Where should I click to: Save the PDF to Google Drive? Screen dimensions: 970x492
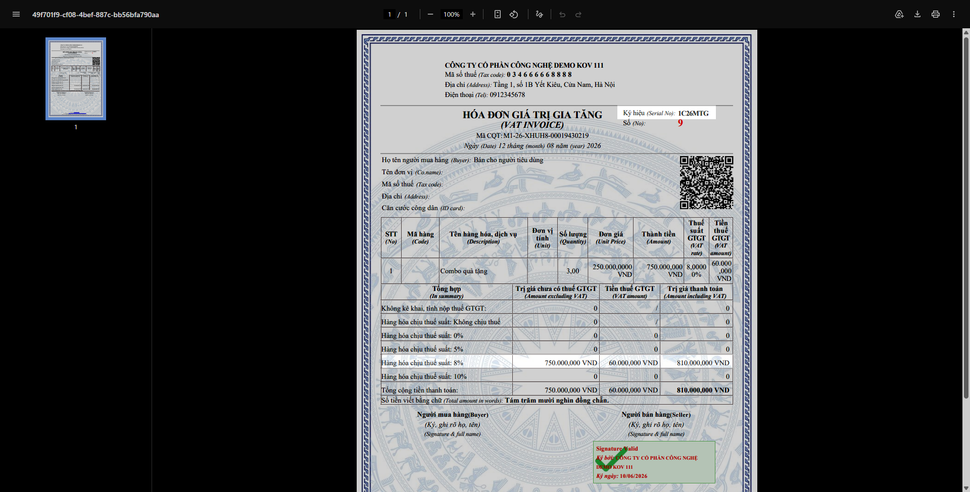[x=899, y=14]
